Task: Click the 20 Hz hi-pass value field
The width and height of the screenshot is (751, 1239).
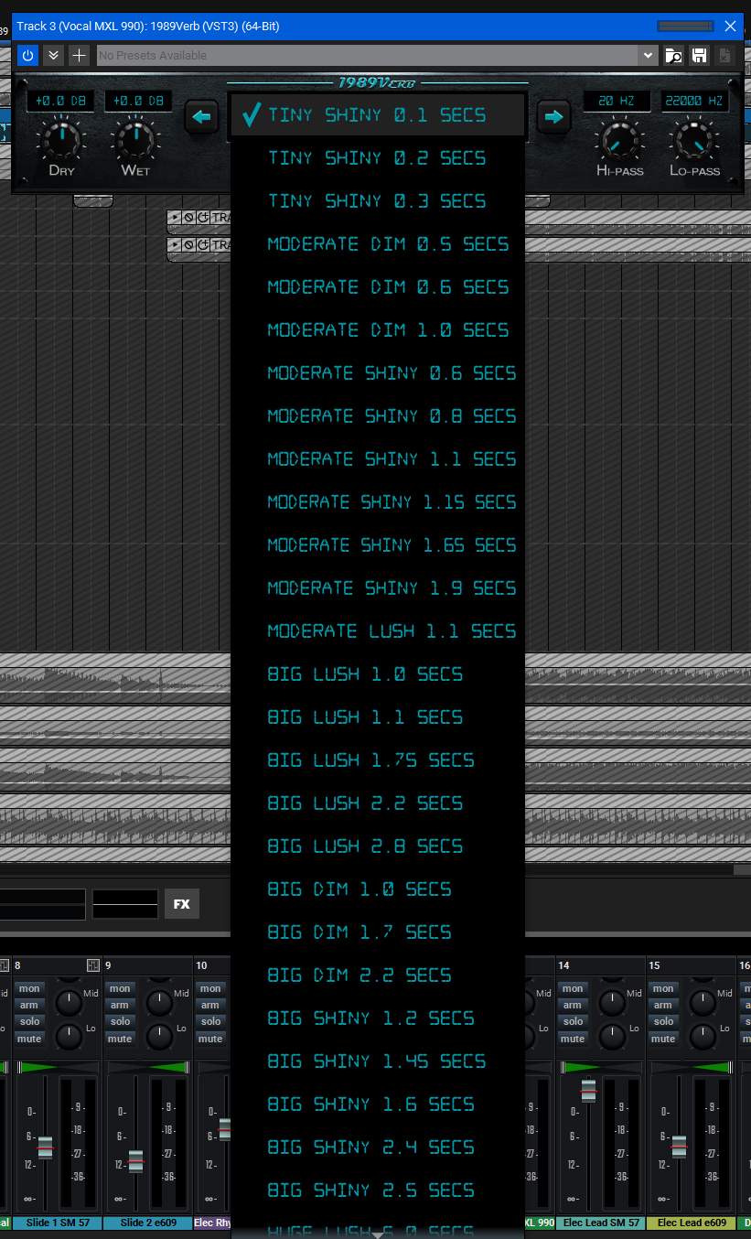Action: click(617, 101)
